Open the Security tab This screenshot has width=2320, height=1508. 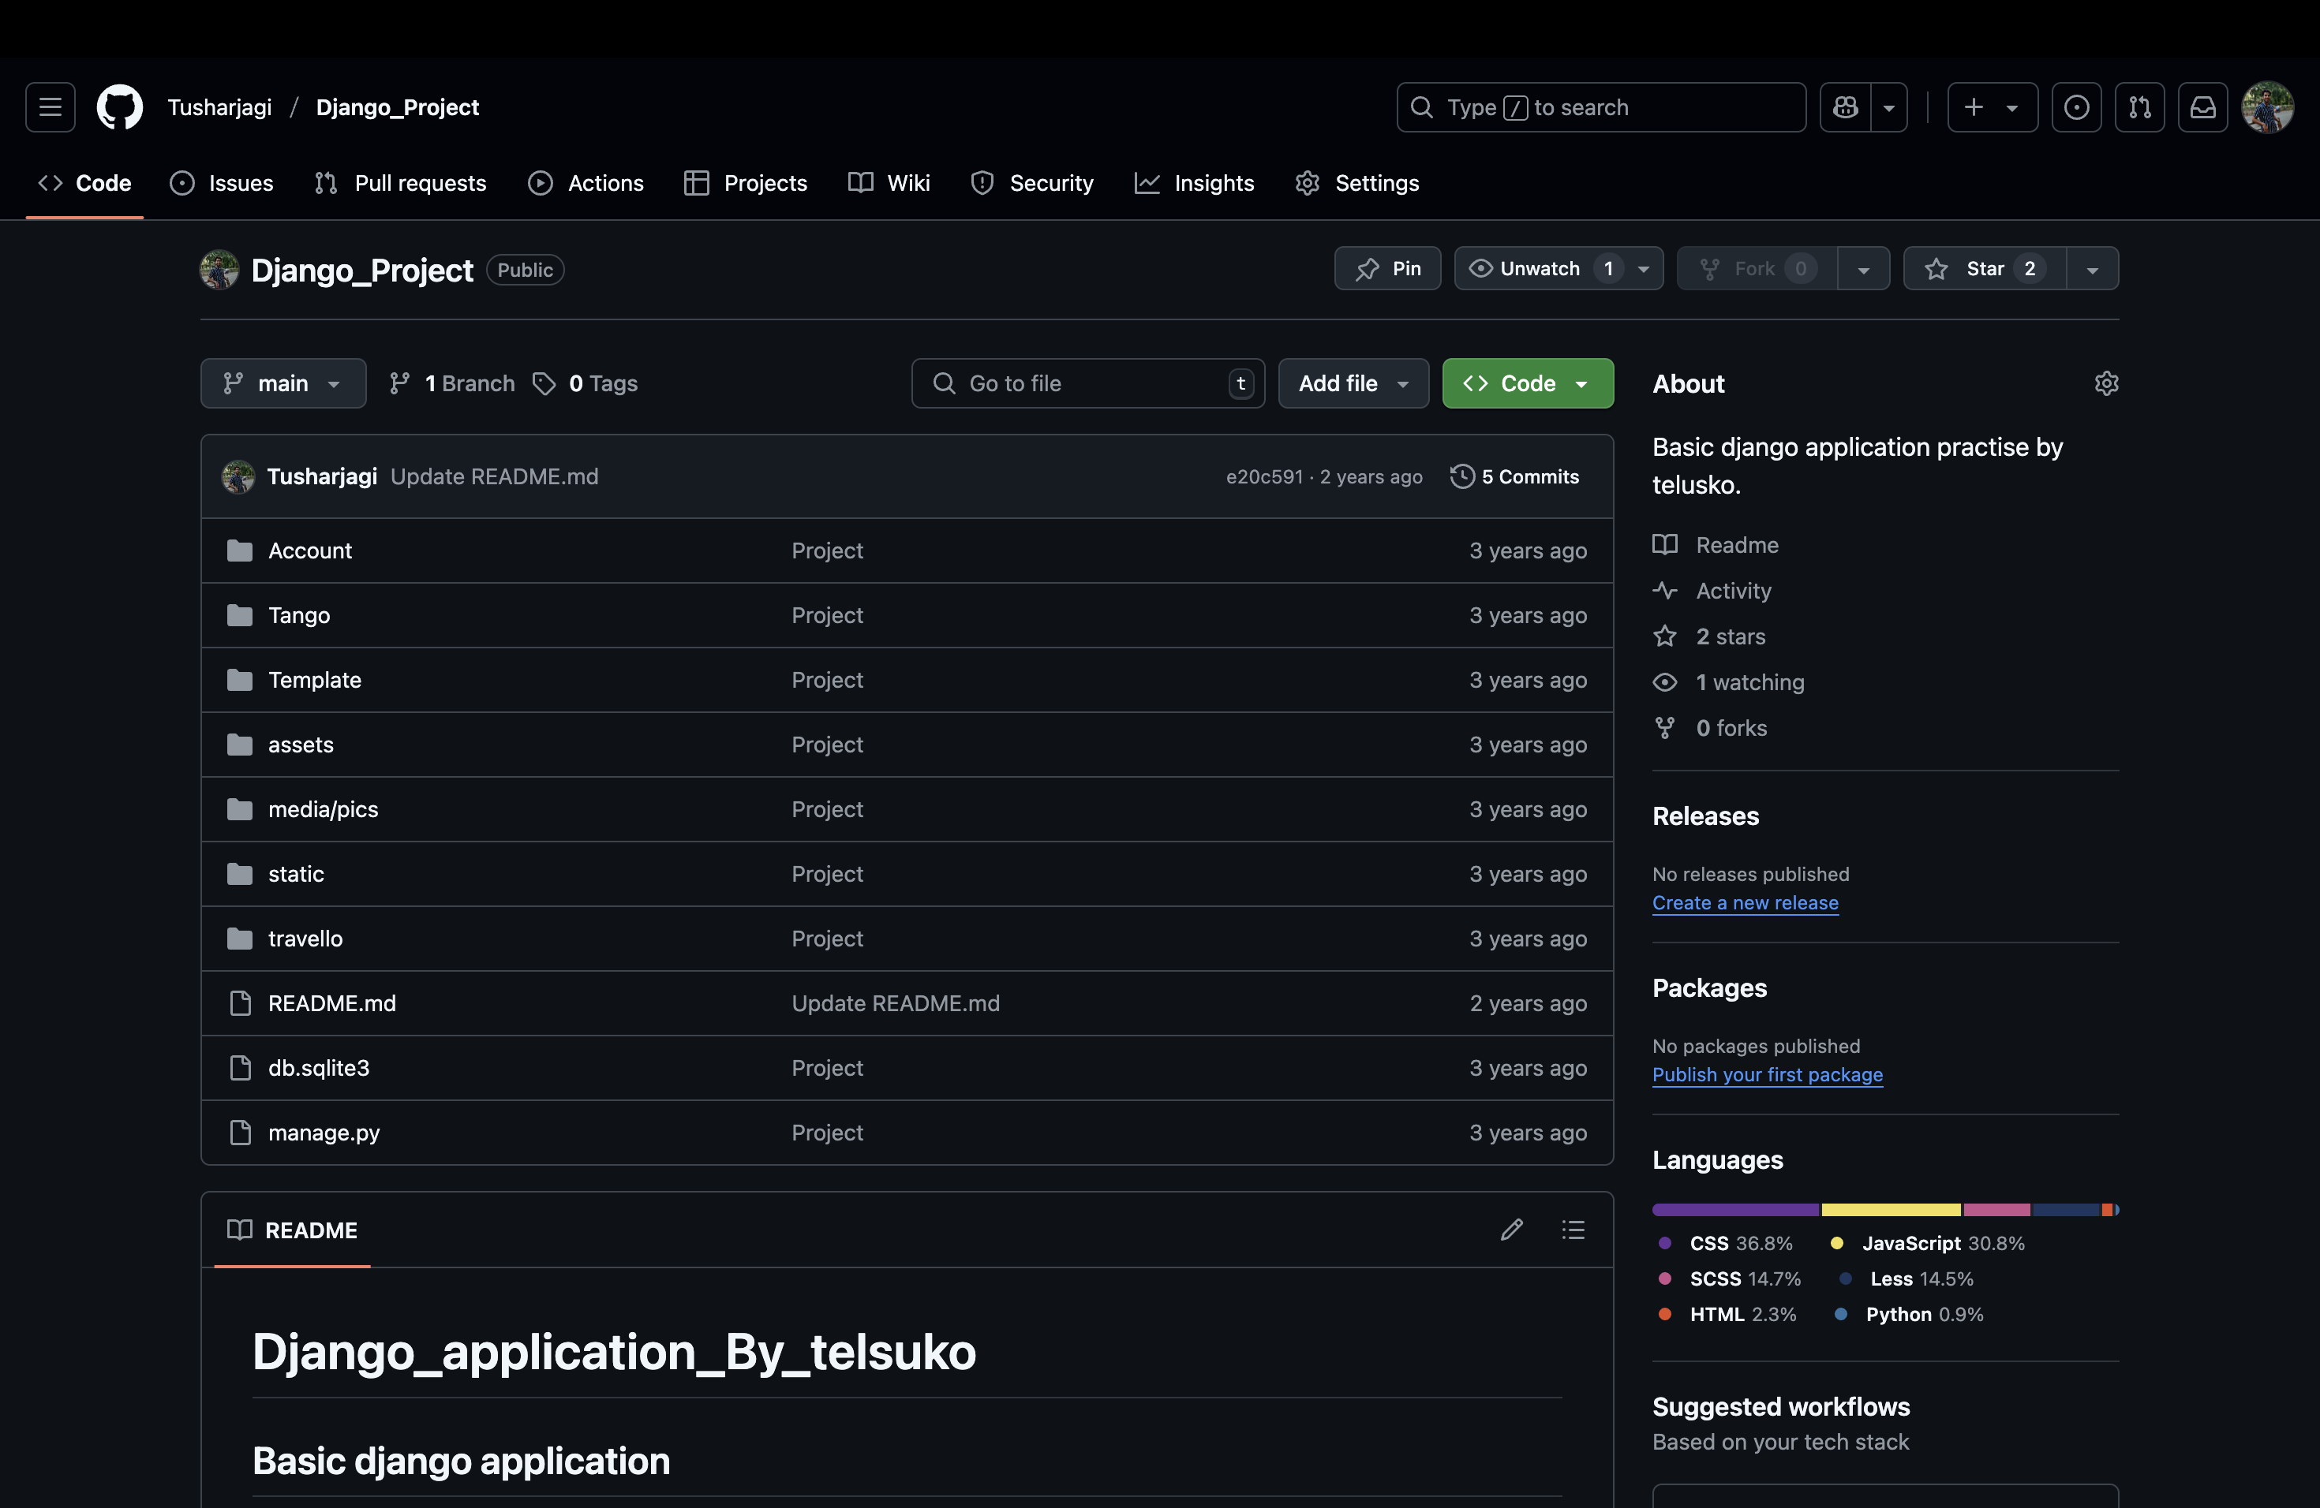[1032, 183]
